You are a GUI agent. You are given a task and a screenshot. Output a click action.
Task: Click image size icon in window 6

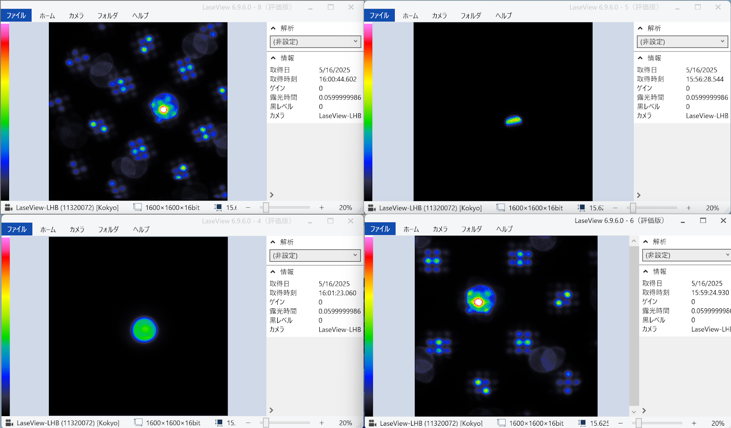(502, 423)
